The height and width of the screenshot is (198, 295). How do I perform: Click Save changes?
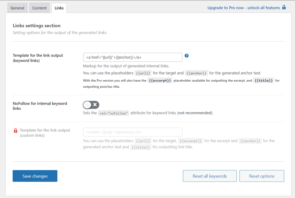click(35, 176)
